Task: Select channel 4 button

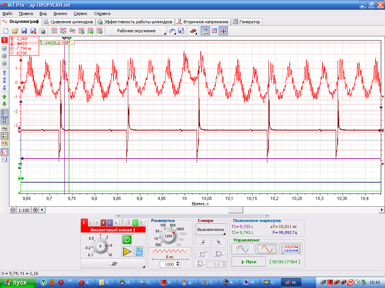Action: click(x=103, y=223)
